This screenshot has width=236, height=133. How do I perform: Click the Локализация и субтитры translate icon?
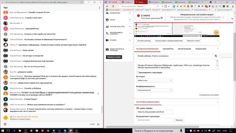click(x=107, y=33)
